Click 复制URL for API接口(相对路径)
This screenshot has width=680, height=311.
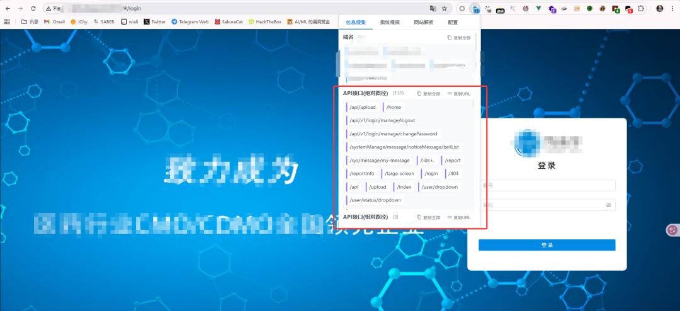(459, 217)
